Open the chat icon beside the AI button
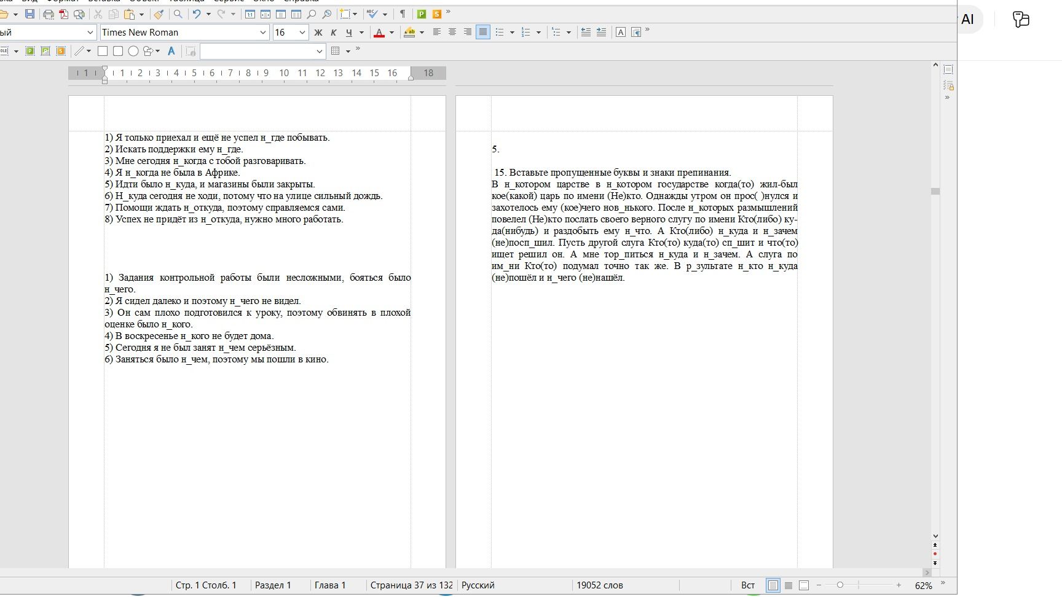 [1021, 20]
